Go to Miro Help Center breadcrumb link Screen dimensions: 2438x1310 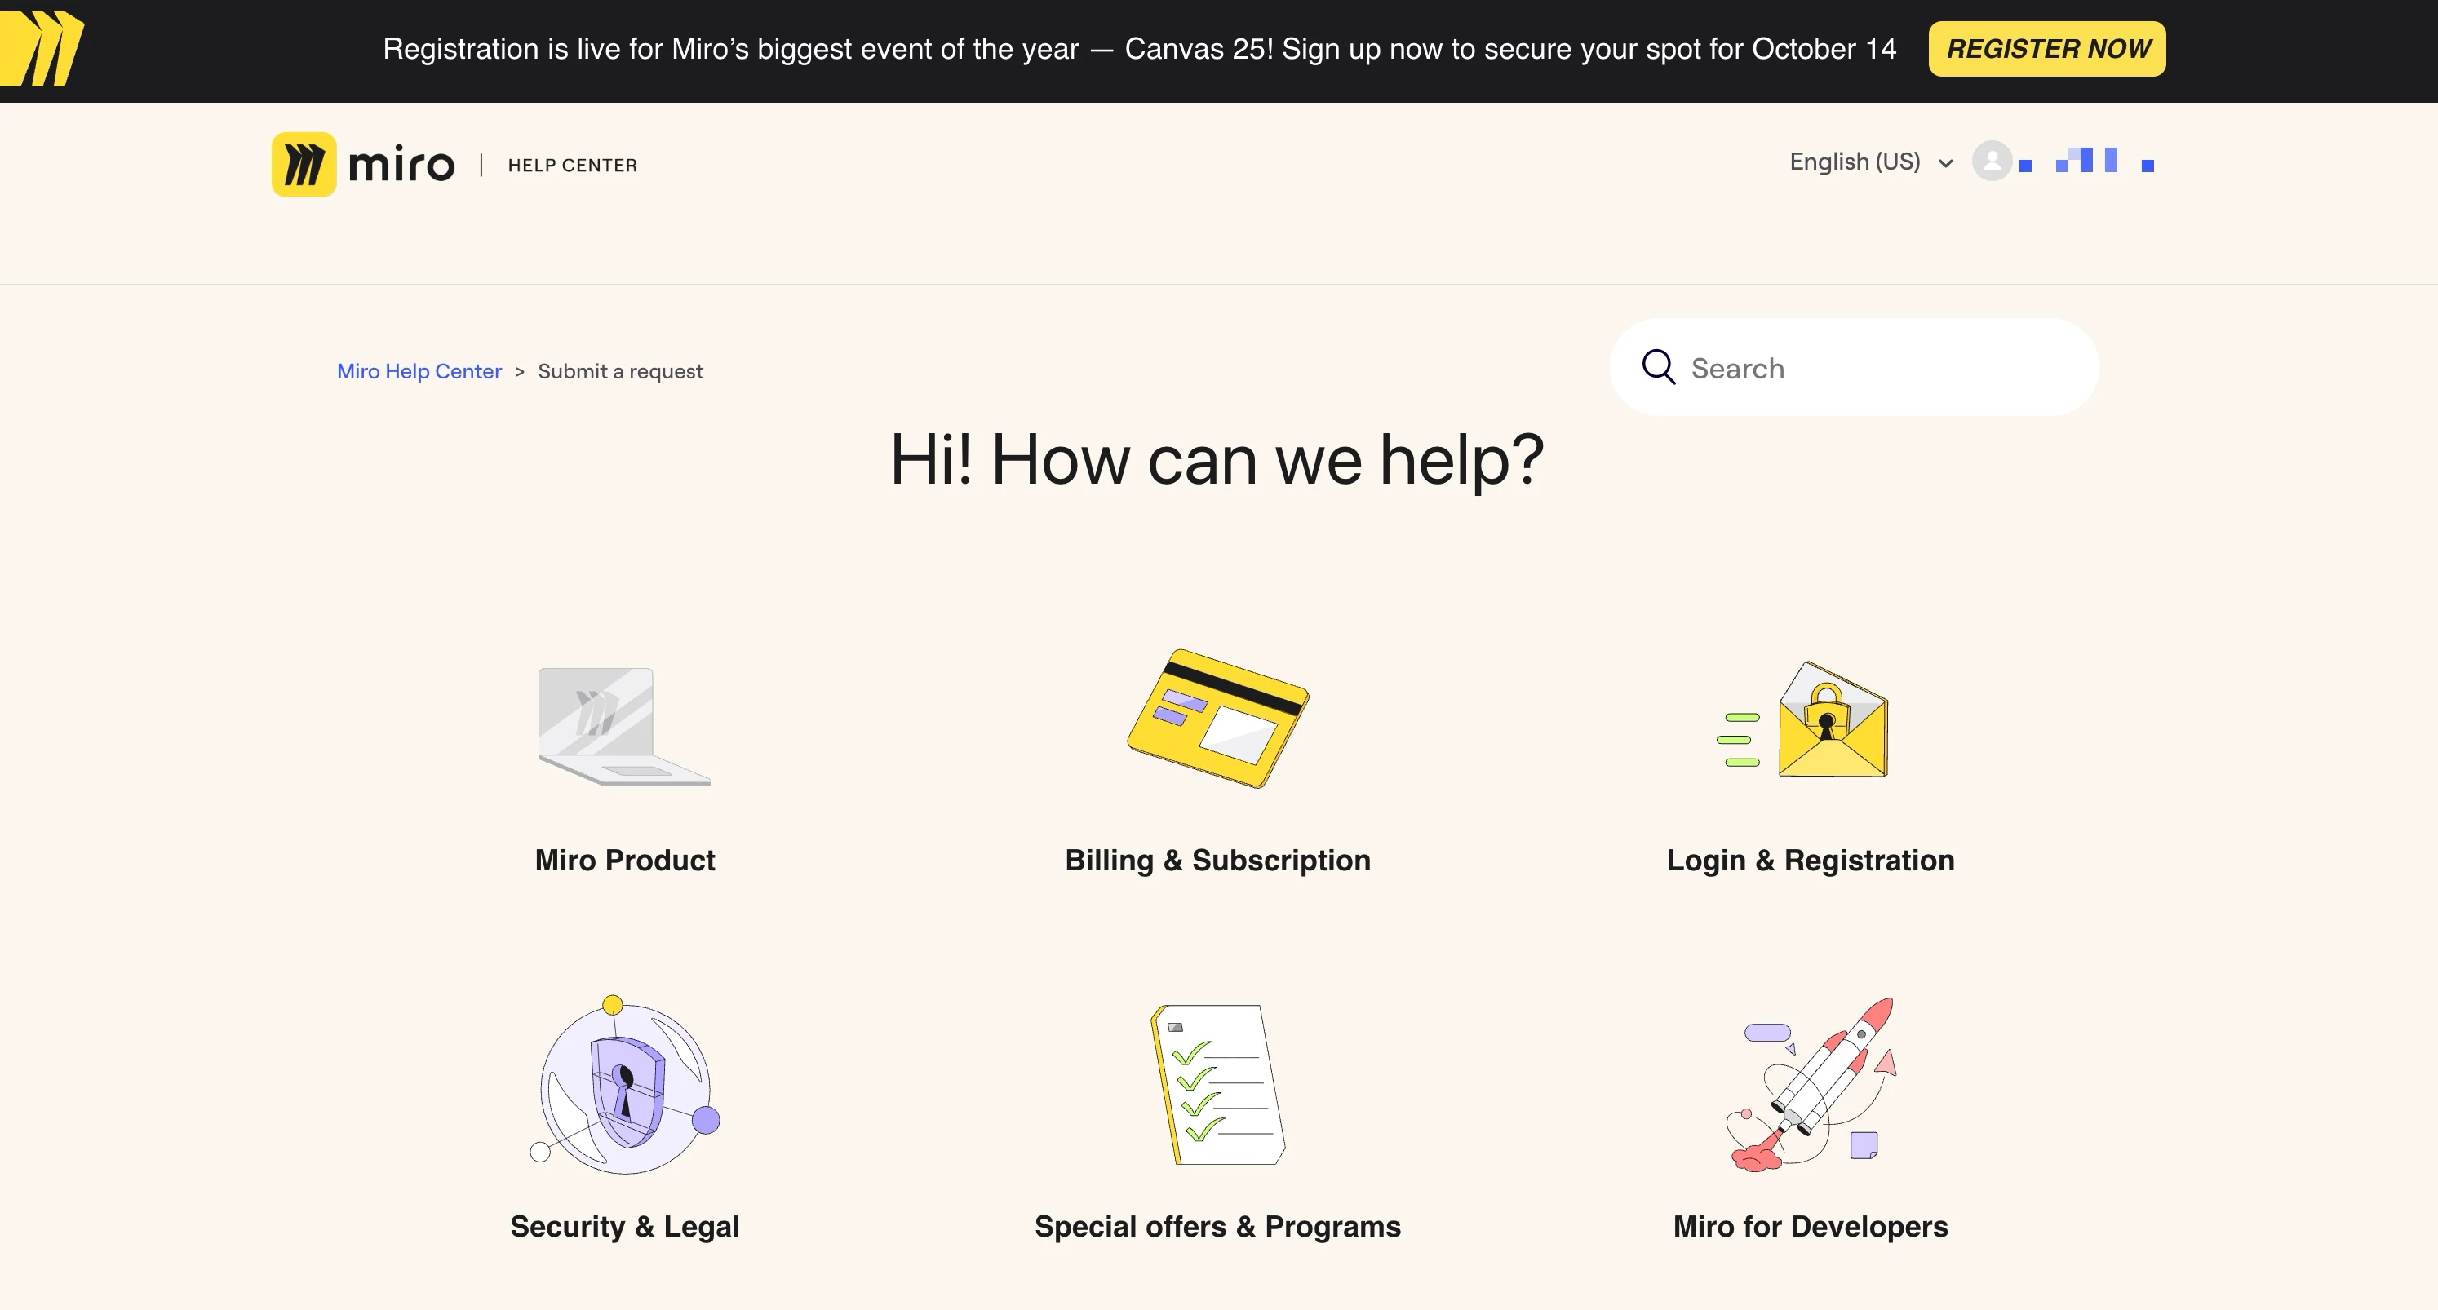click(419, 371)
